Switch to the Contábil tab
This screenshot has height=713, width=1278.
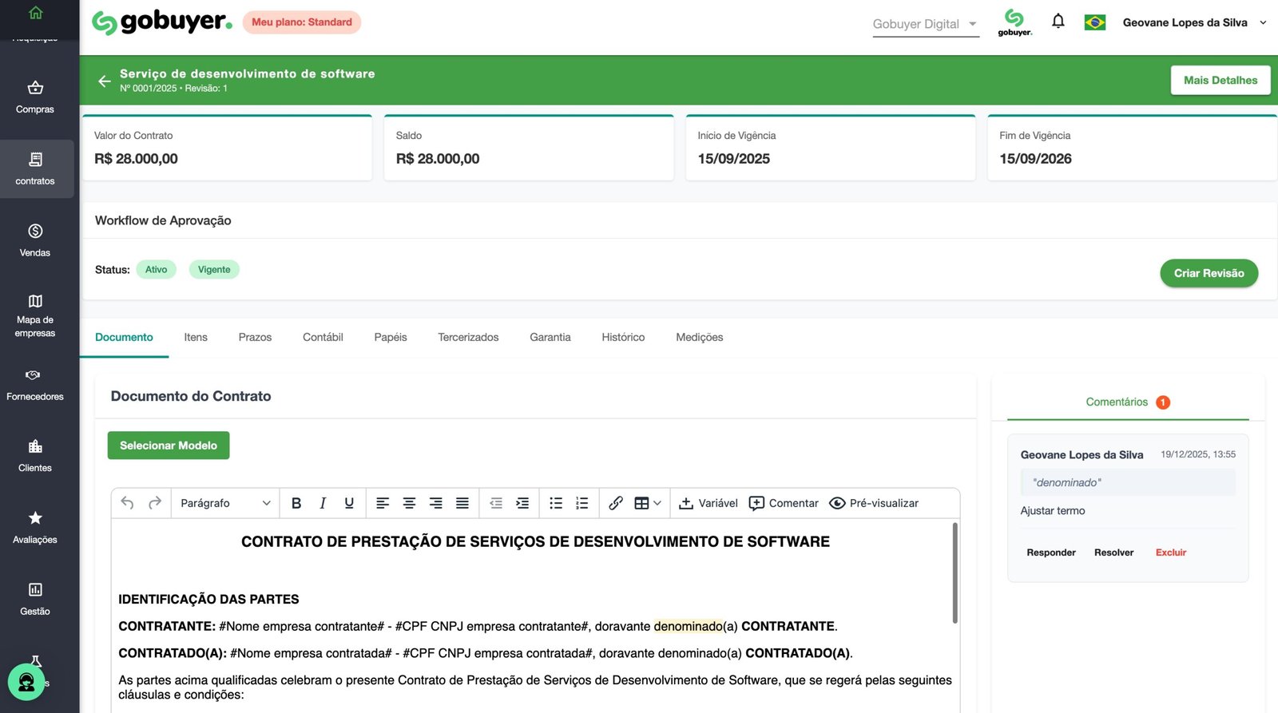[323, 337]
